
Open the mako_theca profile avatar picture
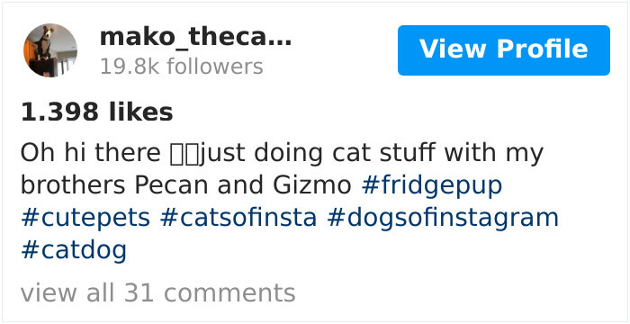click(50, 50)
